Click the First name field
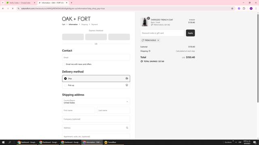 click(79, 110)
